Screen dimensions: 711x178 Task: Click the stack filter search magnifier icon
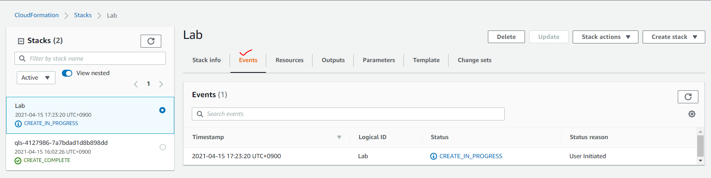22,58
